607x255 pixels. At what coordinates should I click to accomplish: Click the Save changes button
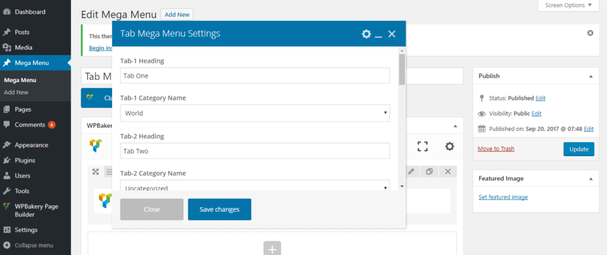coord(219,209)
